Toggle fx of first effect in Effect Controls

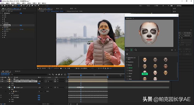click(3, 13)
